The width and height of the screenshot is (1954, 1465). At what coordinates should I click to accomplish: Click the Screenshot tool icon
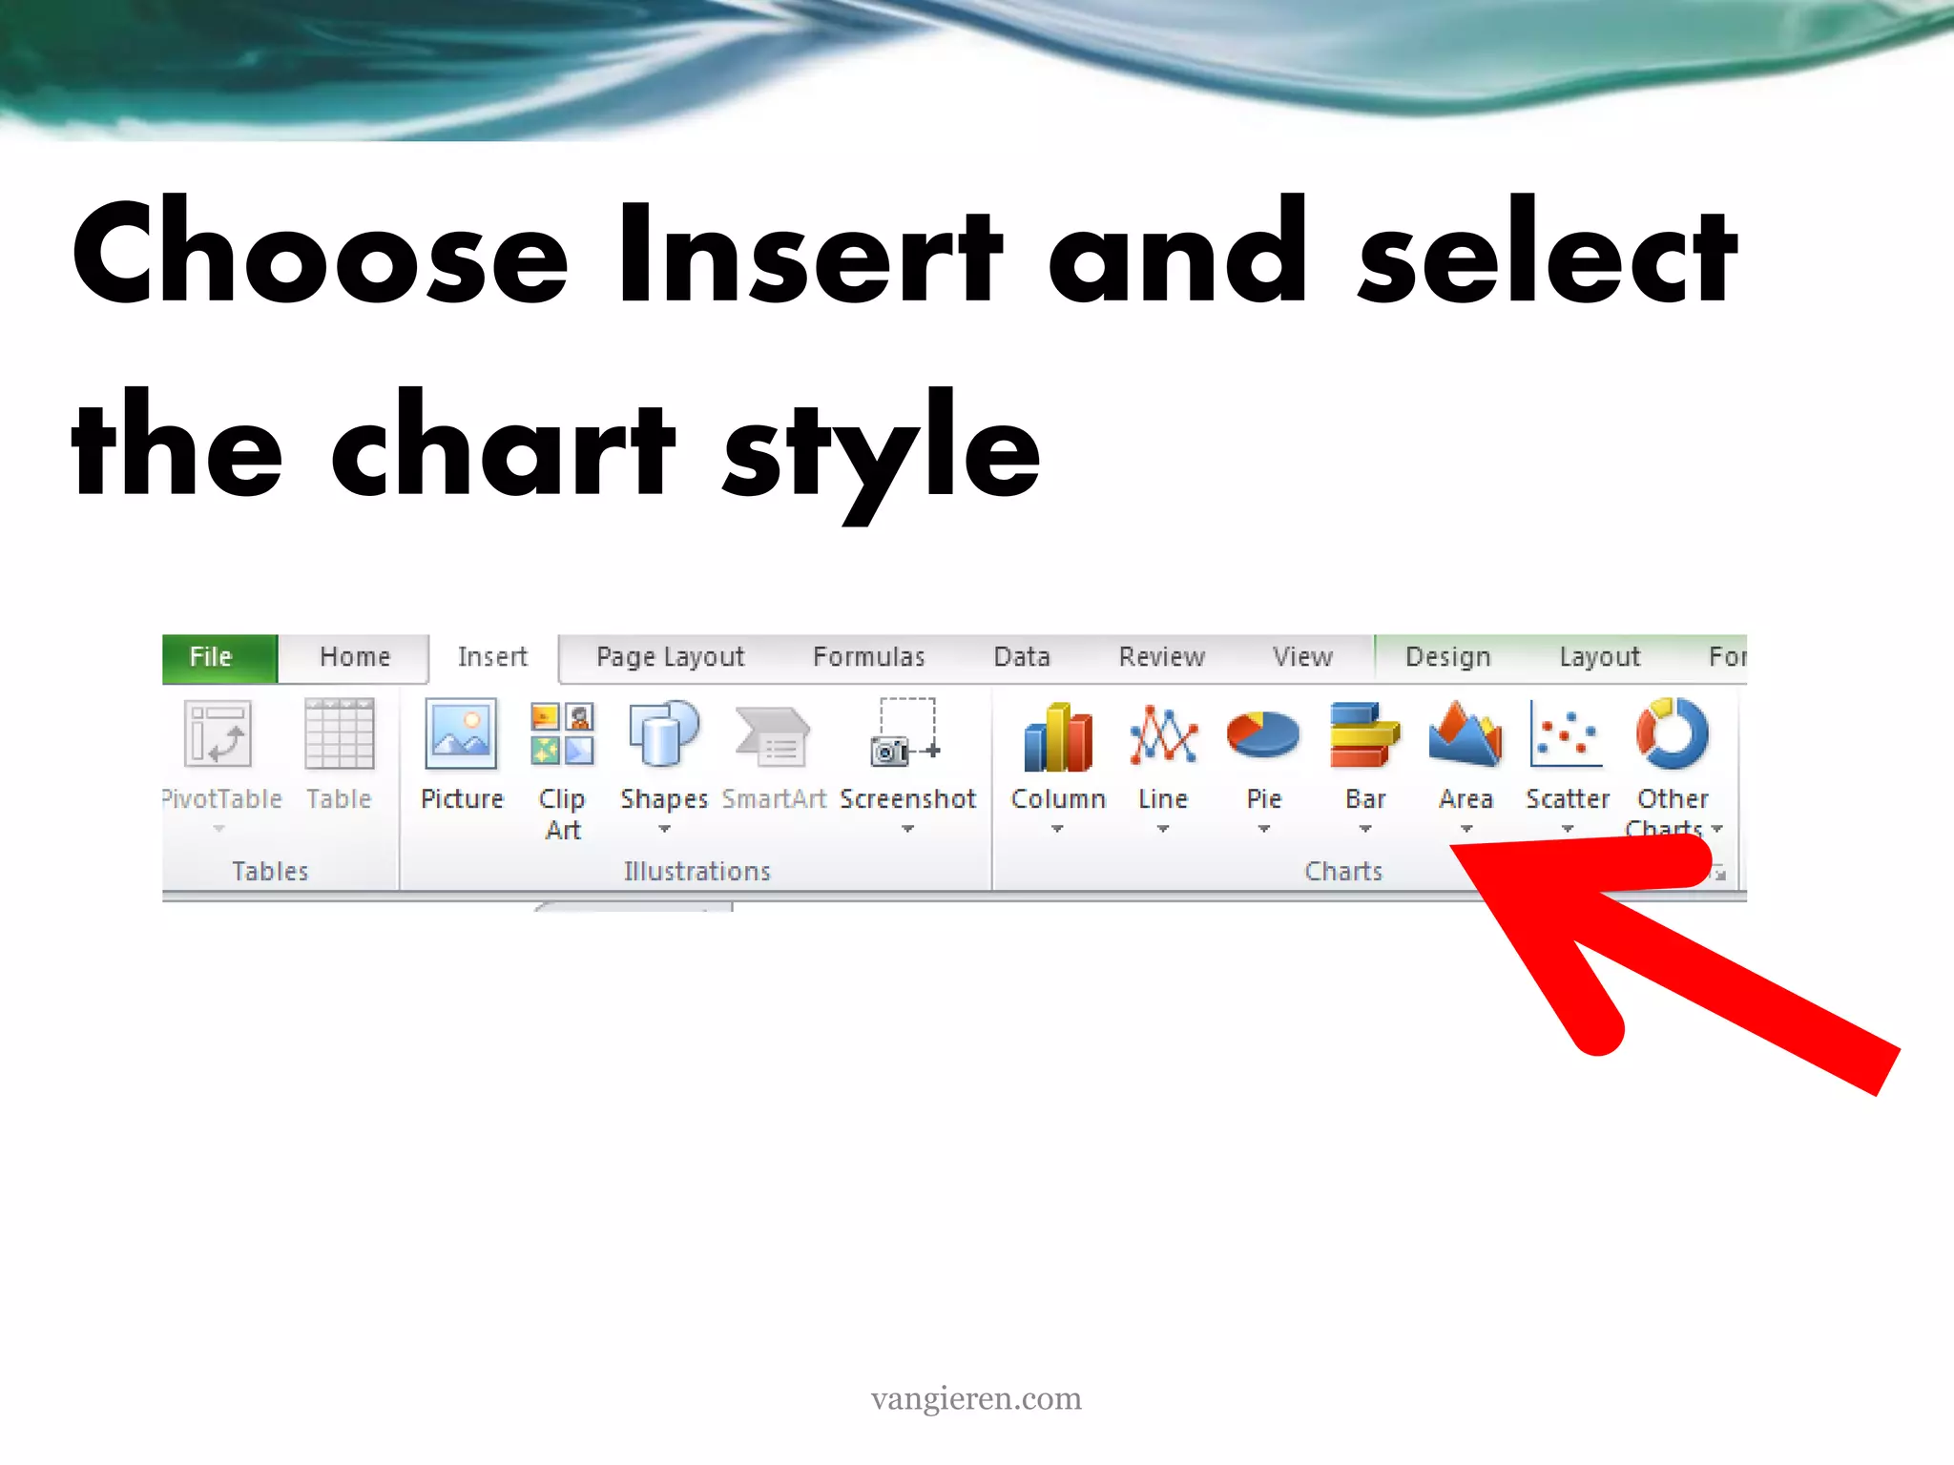coord(906,732)
